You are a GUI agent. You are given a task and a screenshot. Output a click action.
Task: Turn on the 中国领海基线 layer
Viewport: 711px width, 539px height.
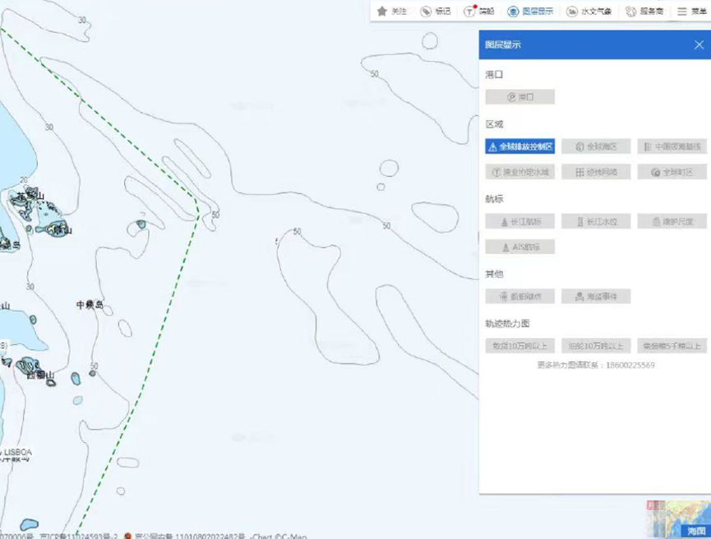coord(672,146)
